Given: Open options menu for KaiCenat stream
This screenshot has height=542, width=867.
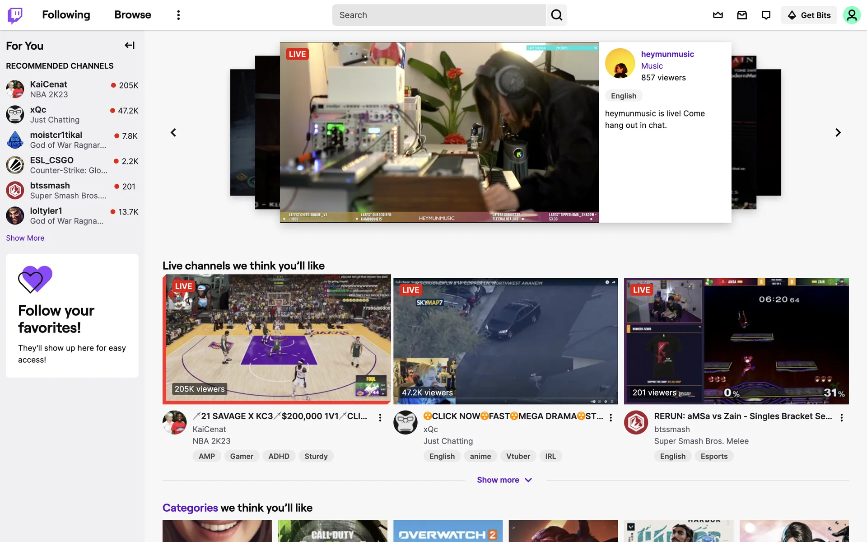Looking at the screenshot, I should coord(380,418).
